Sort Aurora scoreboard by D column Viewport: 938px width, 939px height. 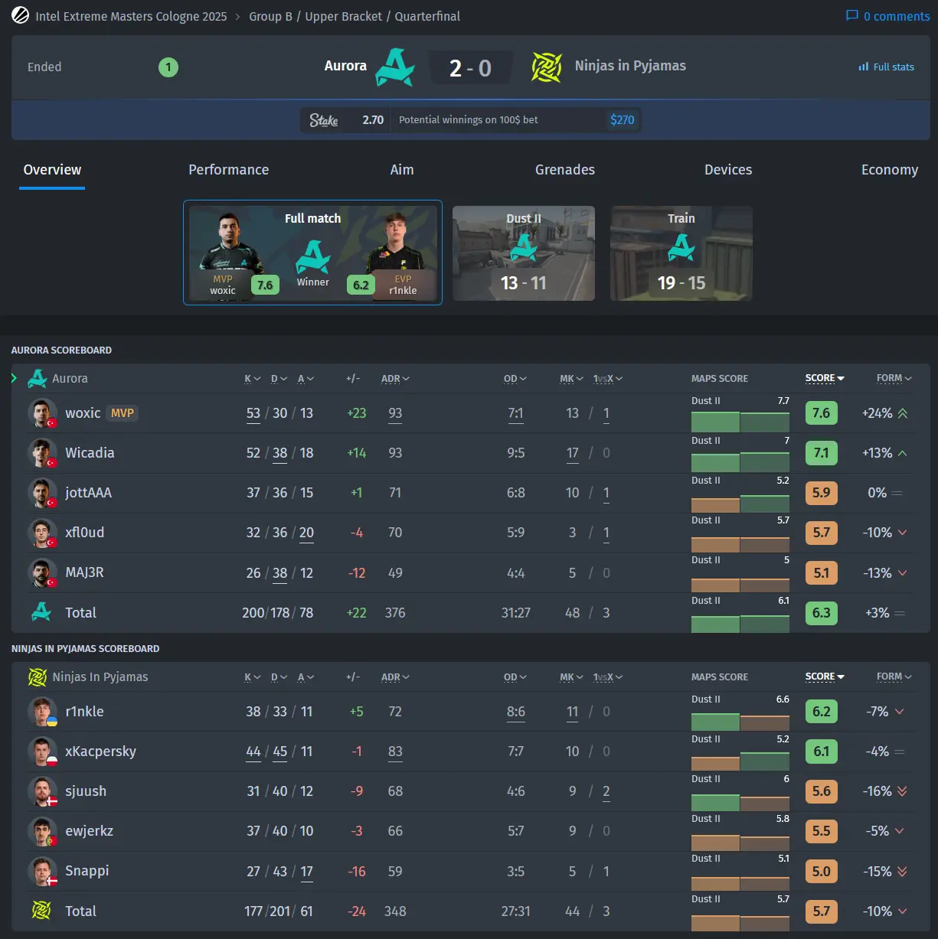279,378
